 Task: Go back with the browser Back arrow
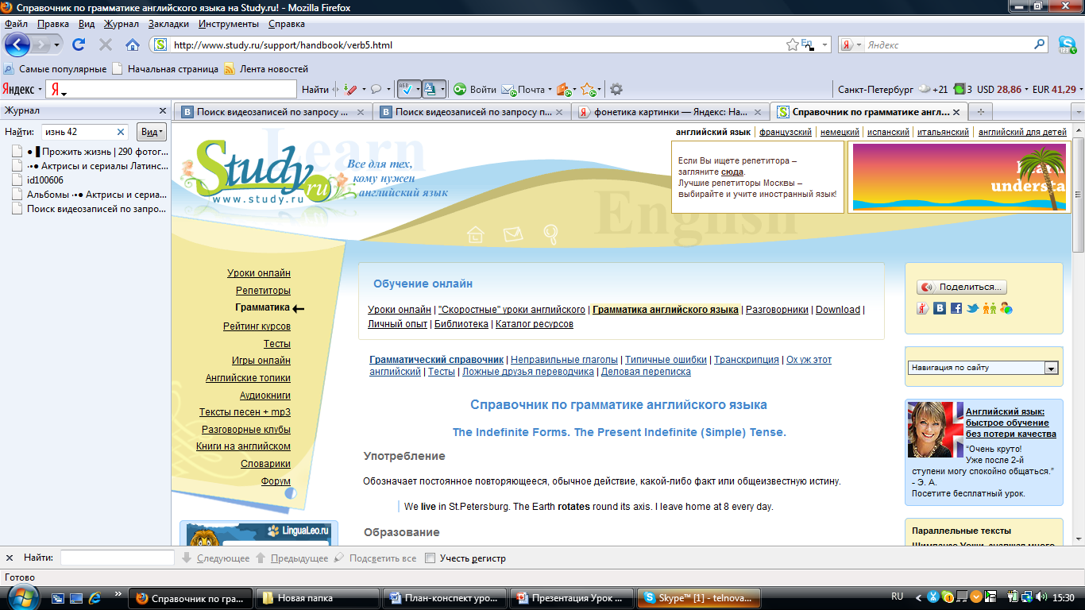pyautogui.click(x=17, y=44)
